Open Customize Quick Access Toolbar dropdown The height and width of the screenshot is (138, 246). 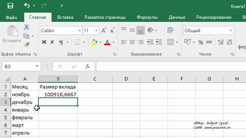coord(61,6)
